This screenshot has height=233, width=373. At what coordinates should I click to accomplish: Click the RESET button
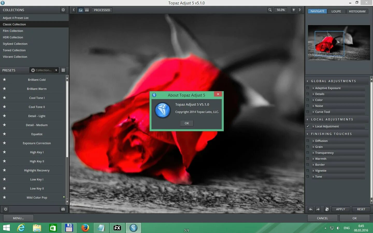[x=361, y=209]
